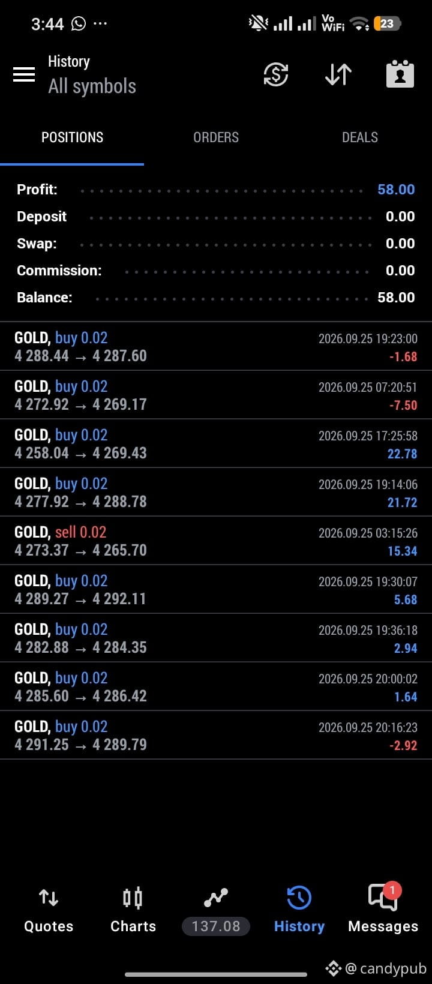Open the calendar date range icon

click(x=400, y=74)
